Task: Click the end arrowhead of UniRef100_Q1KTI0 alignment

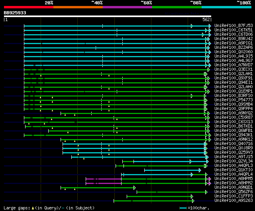Action: pyautogui.click(x=200, y=170)
